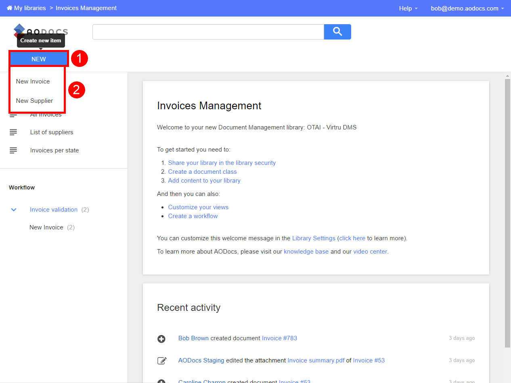Click the edit icon beside Invoice summary.pdf activity
This screenshot has height=383, width=511.
pos(162,360)
